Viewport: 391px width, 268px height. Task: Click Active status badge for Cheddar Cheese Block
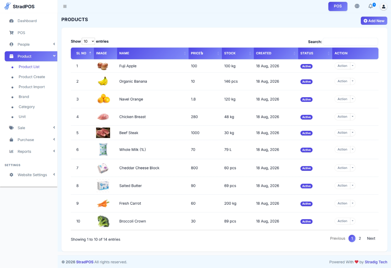tap(307, 169)
